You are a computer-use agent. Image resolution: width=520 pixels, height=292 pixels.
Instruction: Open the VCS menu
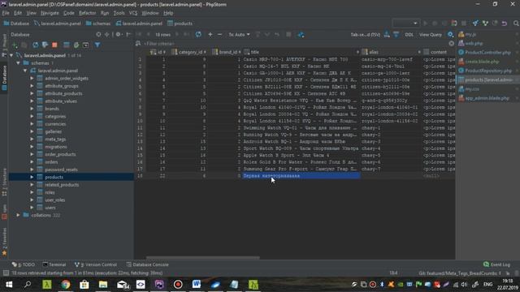[133, 13]
